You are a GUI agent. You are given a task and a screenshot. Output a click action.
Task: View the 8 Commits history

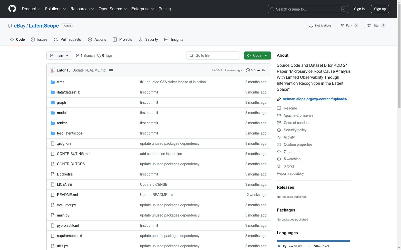(256, 70)
